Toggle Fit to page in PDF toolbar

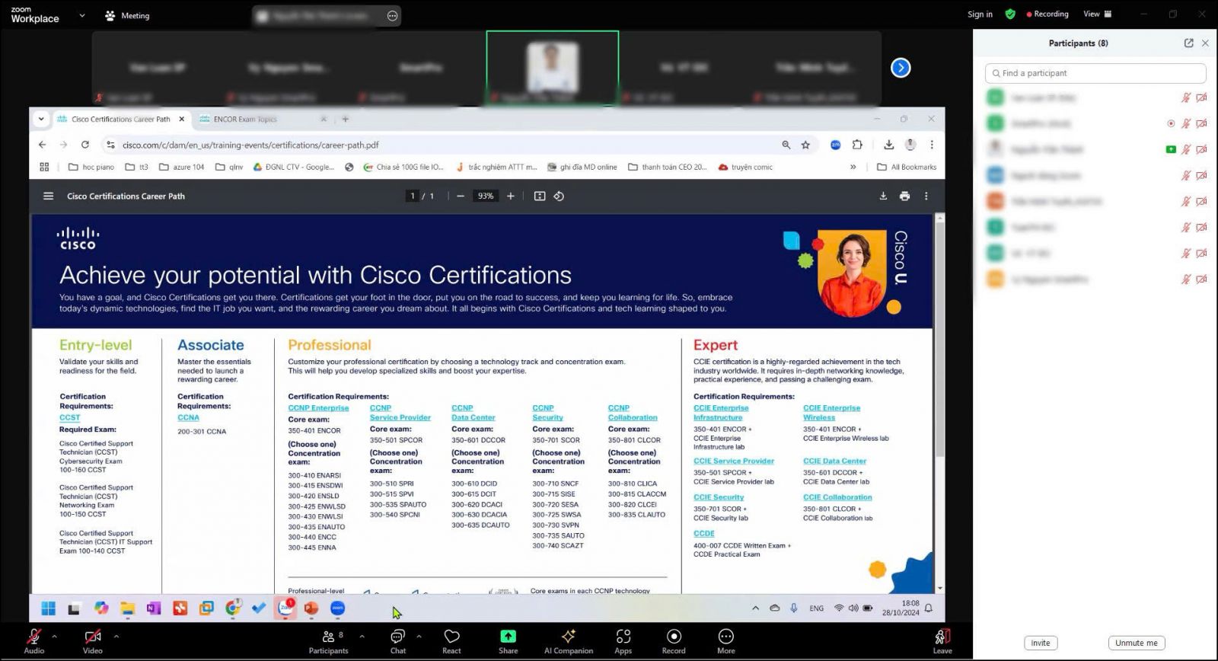coord(540,196)
